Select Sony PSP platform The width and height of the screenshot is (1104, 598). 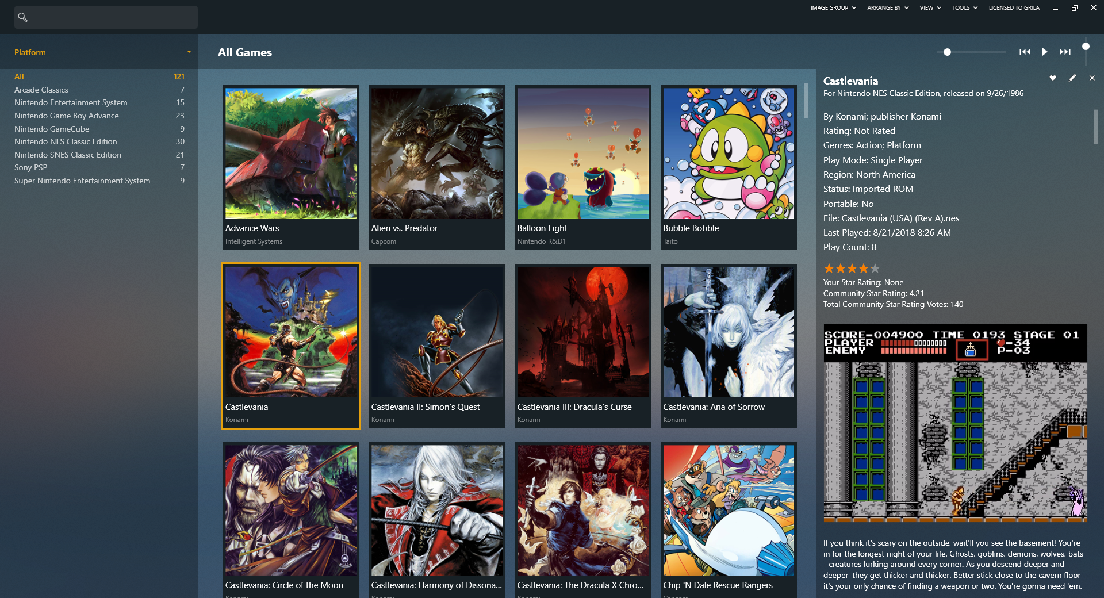[x=99, y=167]
